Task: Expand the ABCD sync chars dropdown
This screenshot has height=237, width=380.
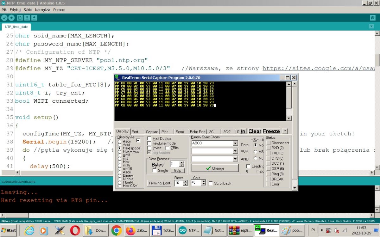Action: click(x=235, y=143)
